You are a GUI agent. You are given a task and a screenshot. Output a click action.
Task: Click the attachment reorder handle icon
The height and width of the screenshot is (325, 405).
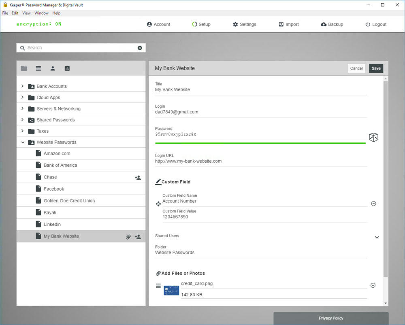point(158,285)
